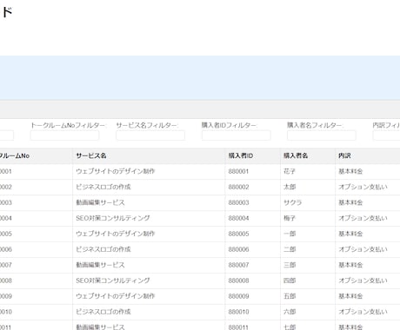Click the ルームNo column header

[15, 155]
